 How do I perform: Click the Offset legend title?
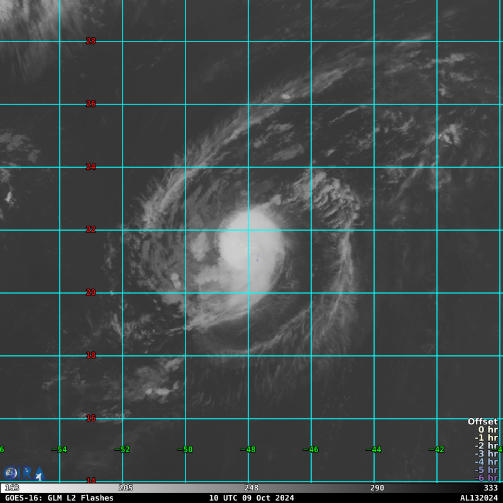click(x=482, y=422)
